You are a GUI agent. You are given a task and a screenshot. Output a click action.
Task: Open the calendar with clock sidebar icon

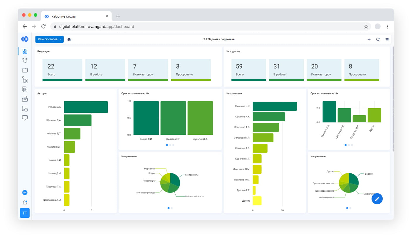[x=25, y=109]
